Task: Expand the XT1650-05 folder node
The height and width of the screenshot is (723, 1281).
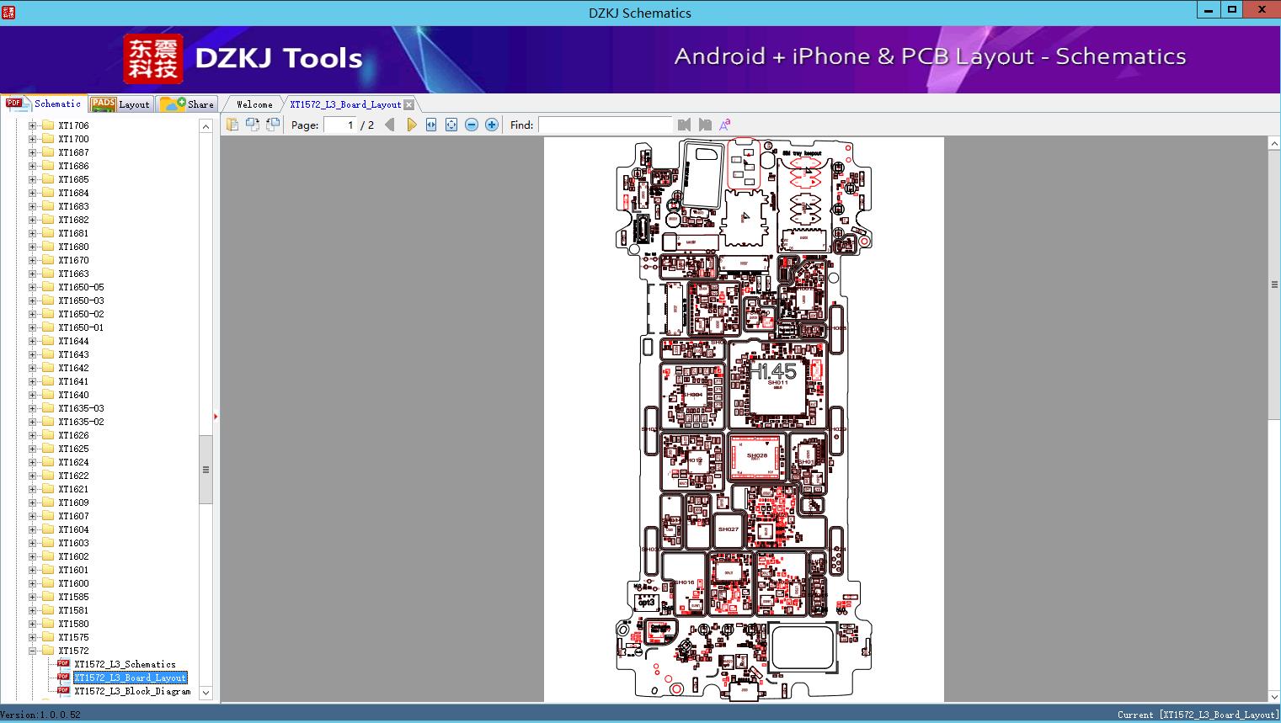Action: [x=33, y=287]
